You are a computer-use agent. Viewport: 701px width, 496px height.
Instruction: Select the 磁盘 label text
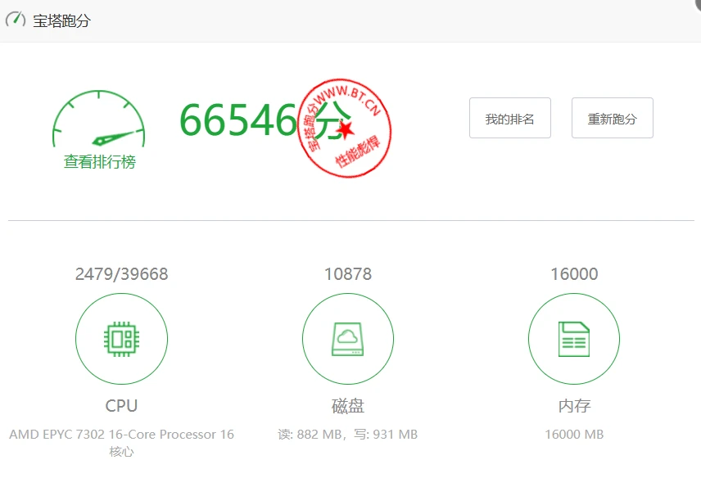tap(348, 406)
